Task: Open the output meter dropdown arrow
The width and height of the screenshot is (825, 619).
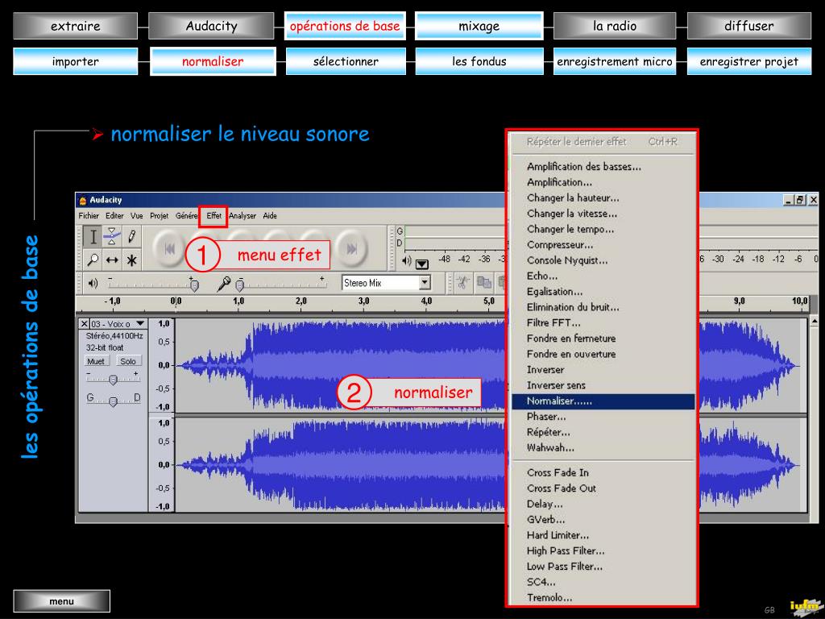Action: [422, 264]
